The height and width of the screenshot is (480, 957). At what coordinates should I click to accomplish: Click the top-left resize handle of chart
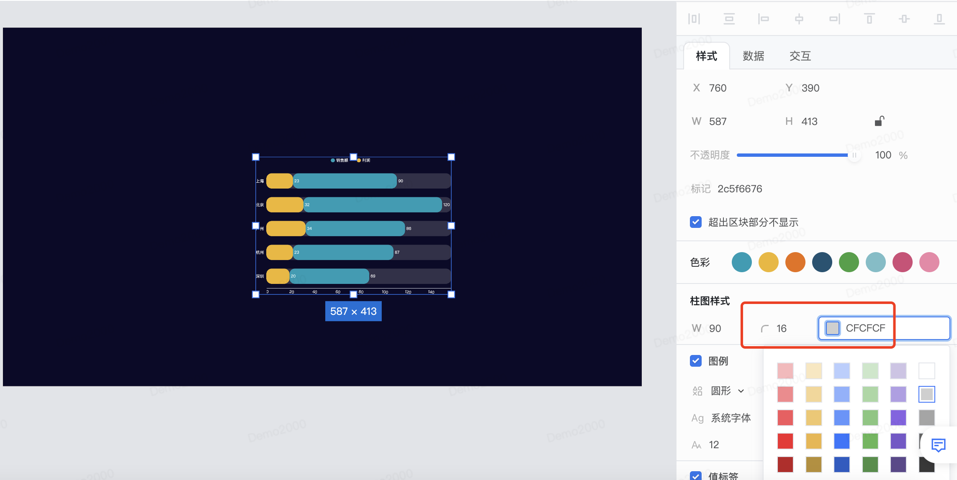[256, 157]
